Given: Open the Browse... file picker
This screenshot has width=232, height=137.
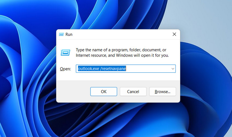Looking at the screenshot, I should [162, 91].
